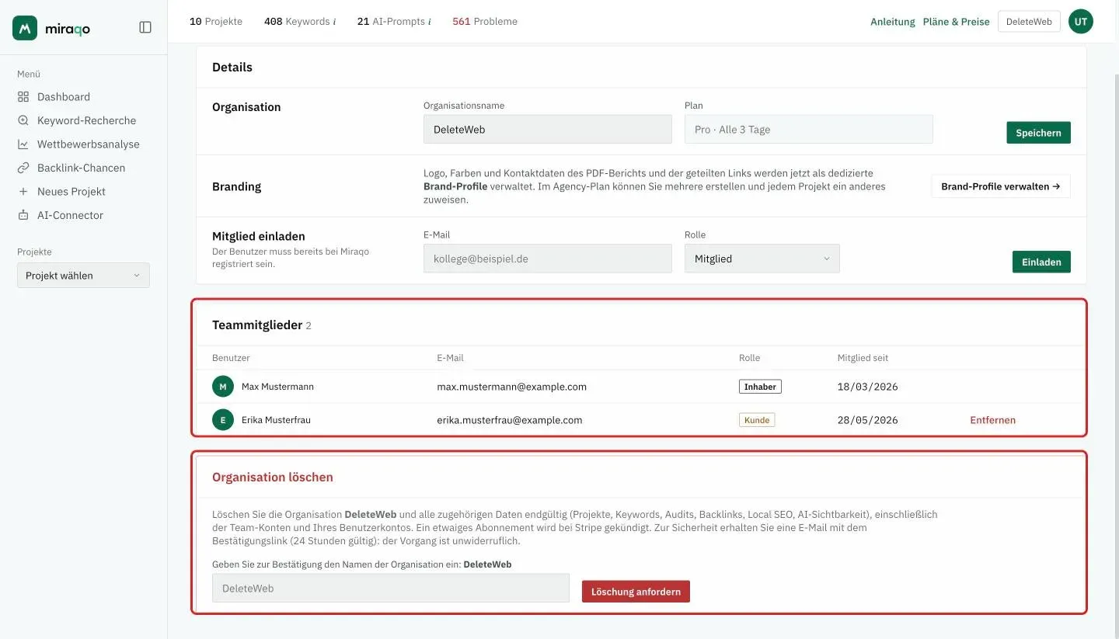Click the Wettbewerbsanalyse chart icon

click(23, 144)
